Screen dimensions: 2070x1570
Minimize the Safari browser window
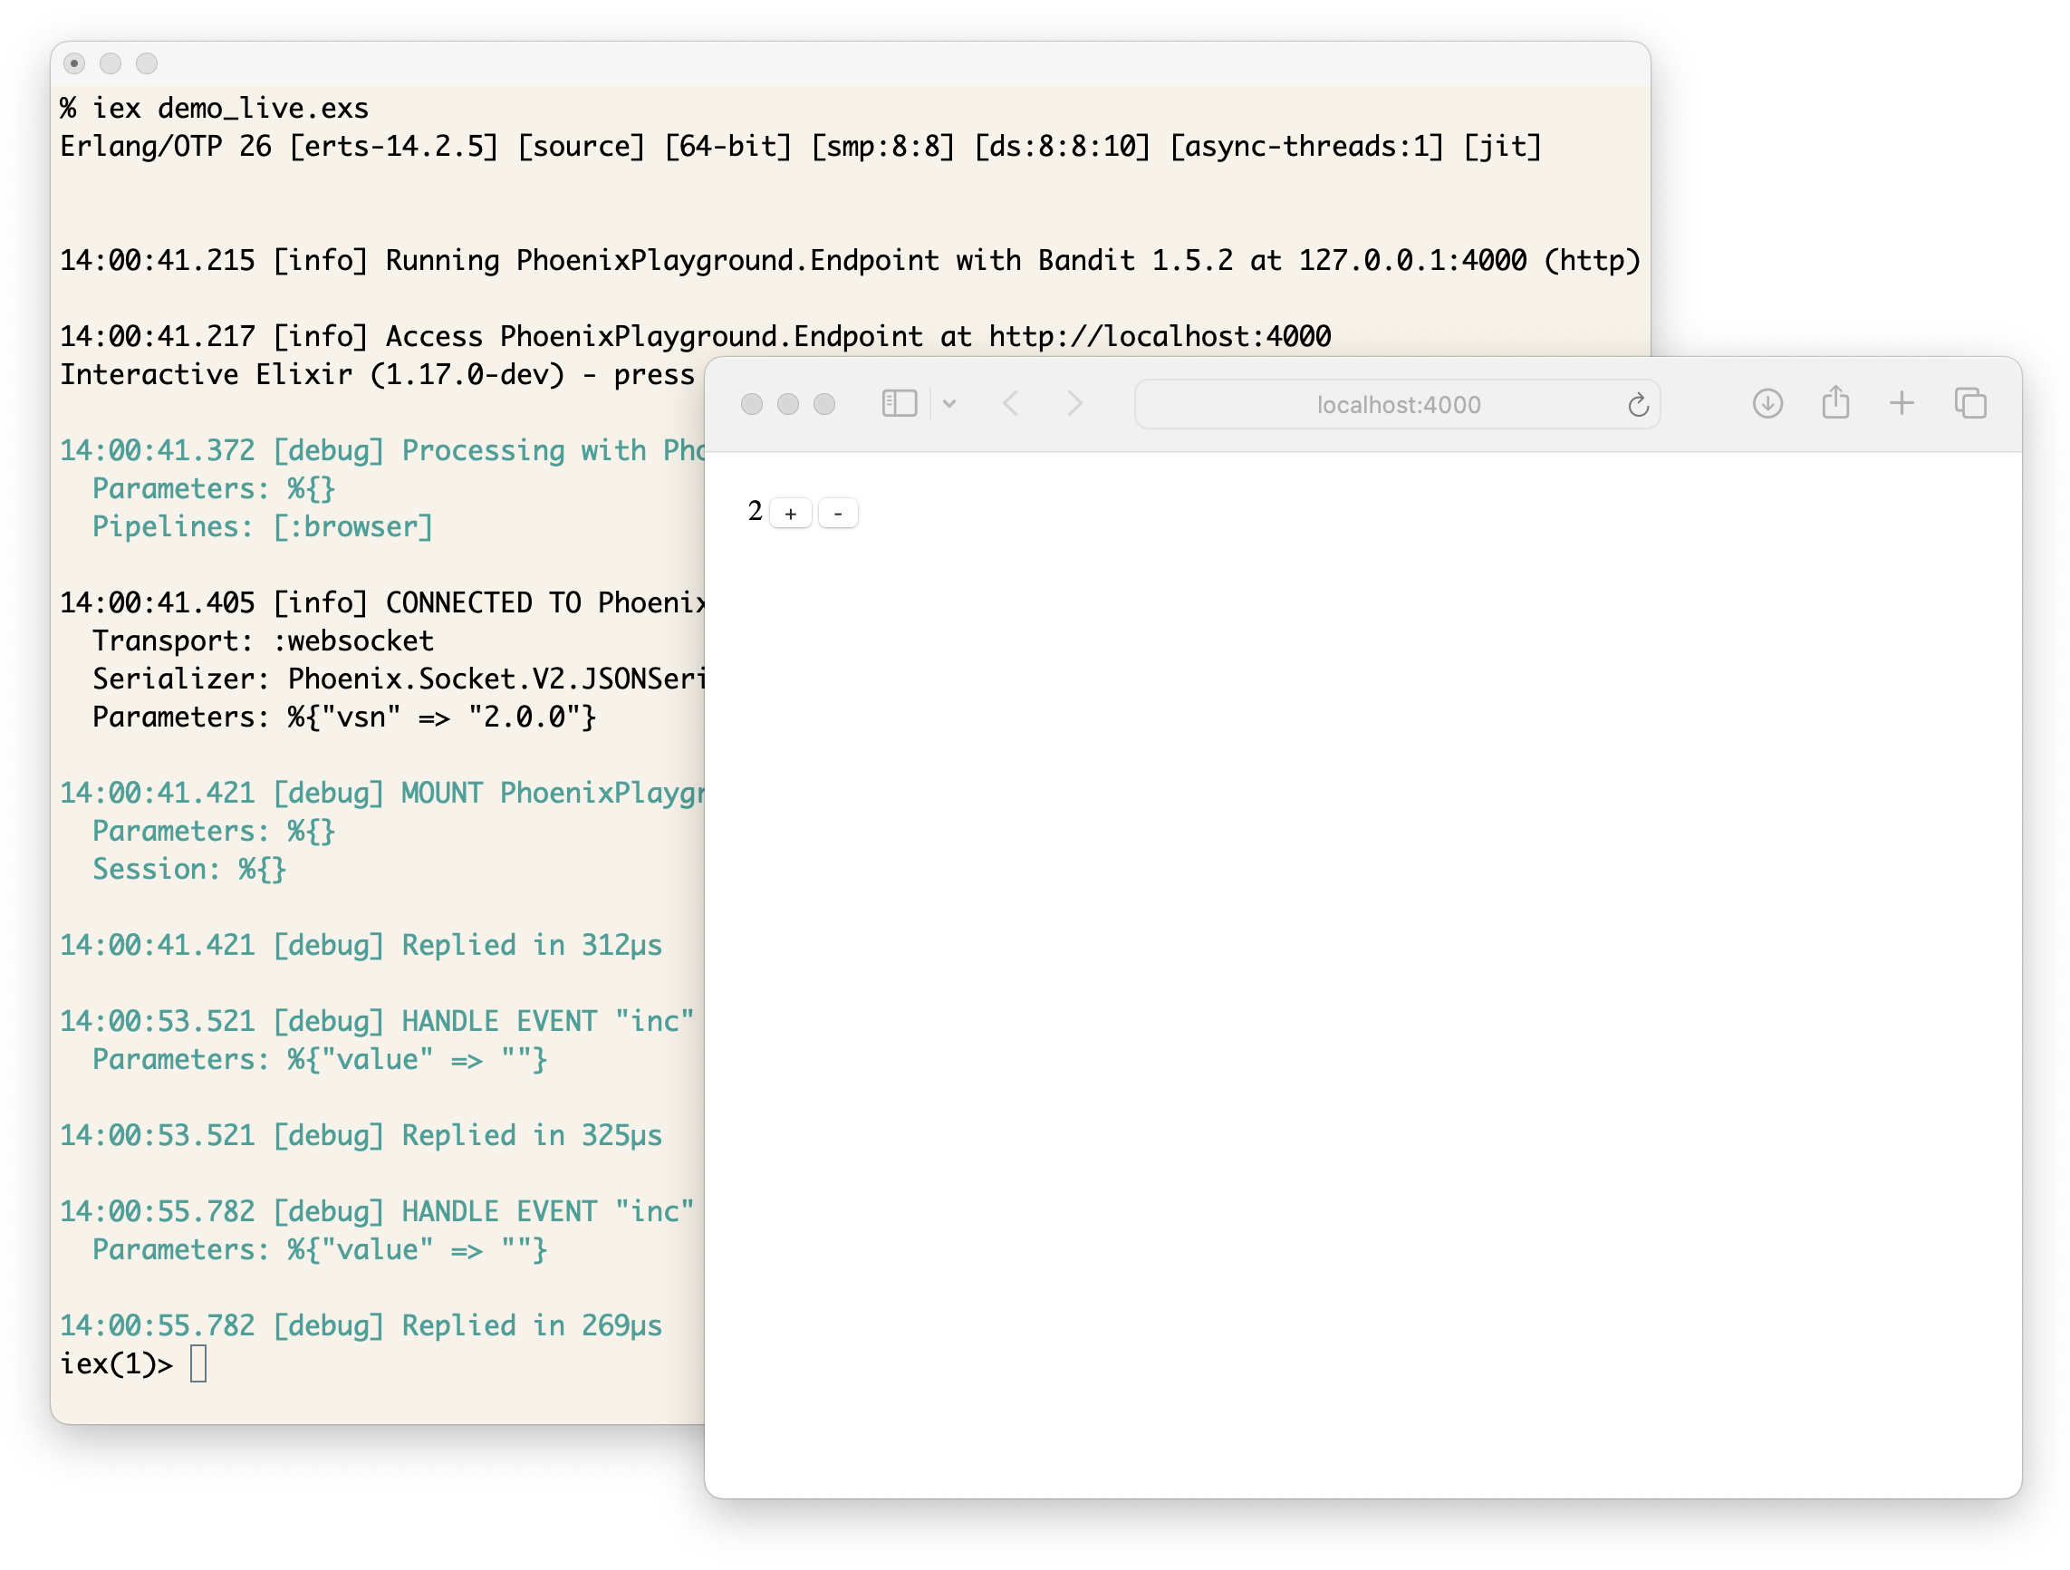[x=788, y=404]
